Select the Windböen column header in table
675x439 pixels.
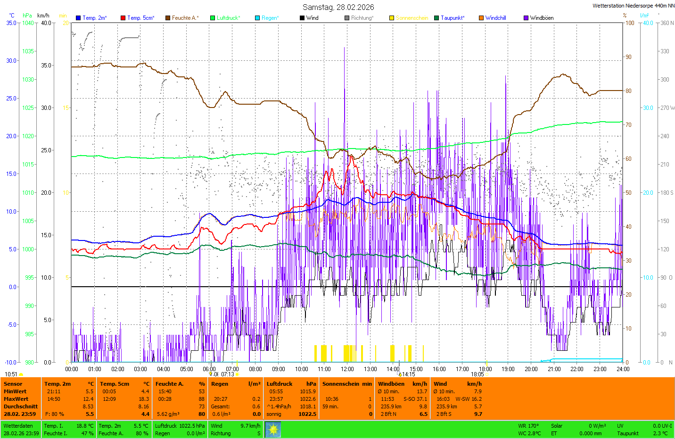pos(391,384)
